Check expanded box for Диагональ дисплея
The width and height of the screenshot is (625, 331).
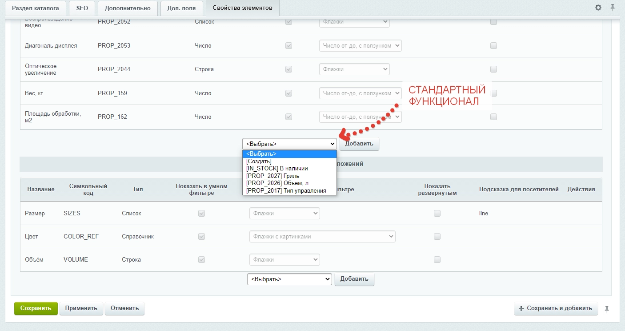click(493, 46)
